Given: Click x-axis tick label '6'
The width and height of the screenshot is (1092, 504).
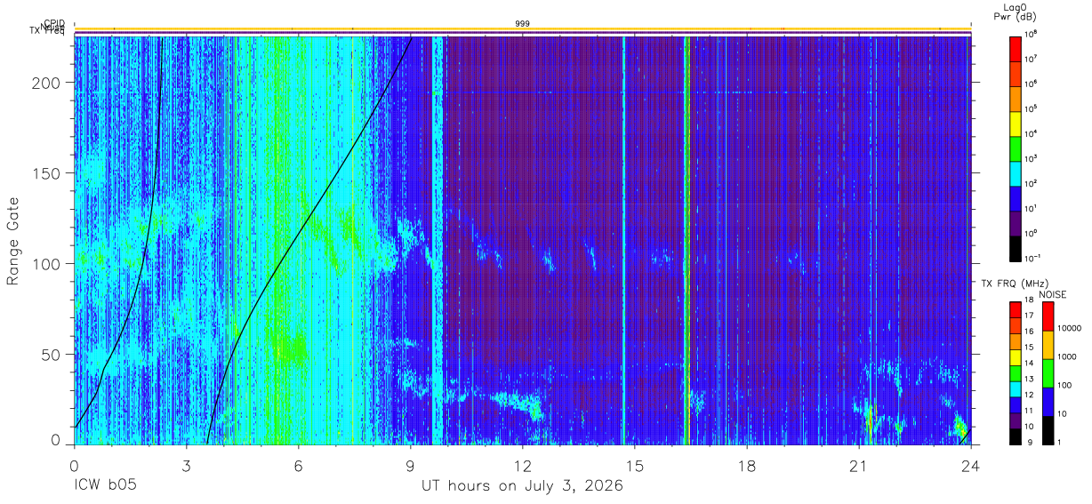Looking at the screenshot, I should 298,466.
